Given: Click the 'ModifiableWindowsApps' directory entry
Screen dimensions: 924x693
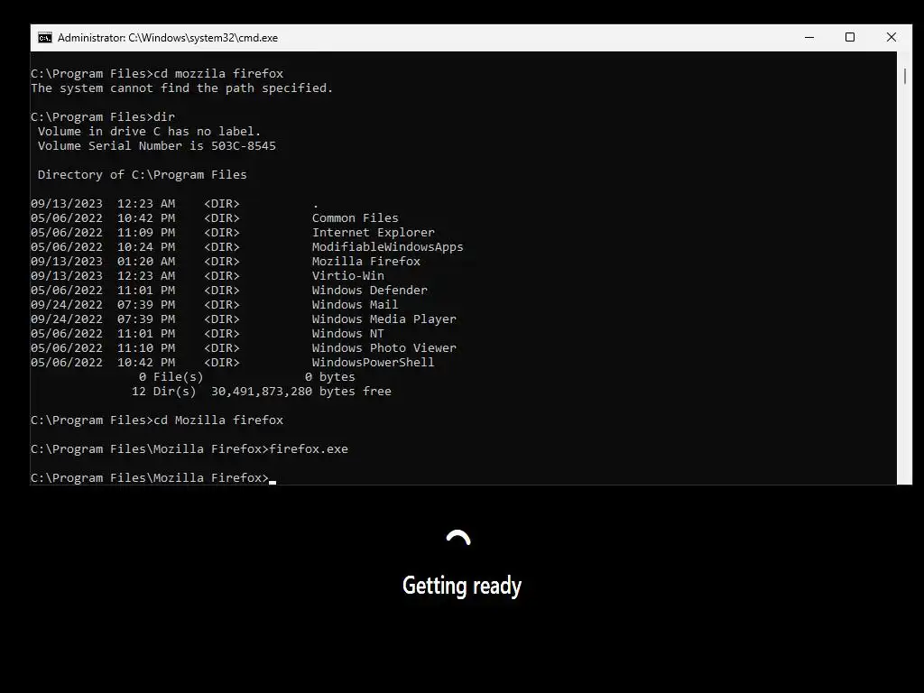Looking at the screenshot, I should coord(387,247).
